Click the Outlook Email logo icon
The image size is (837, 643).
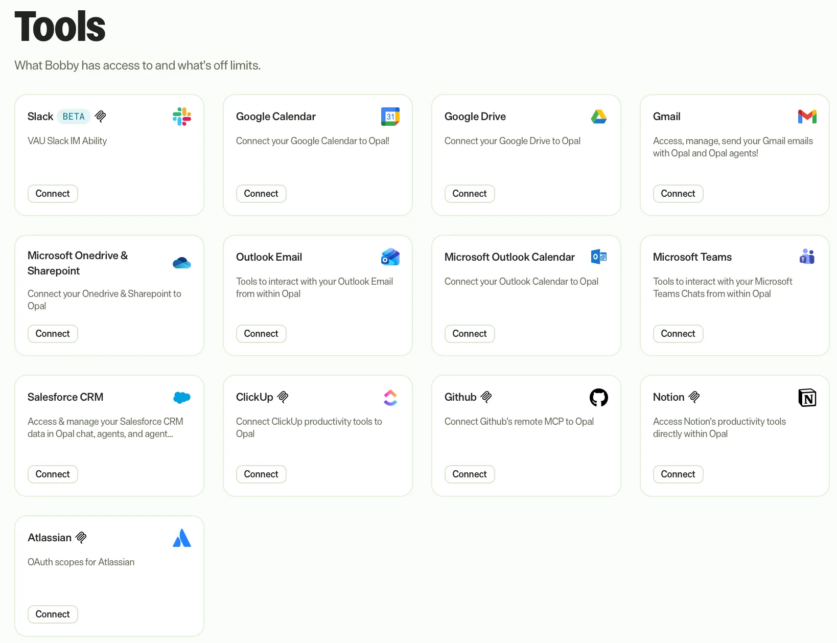pos(390,257)
